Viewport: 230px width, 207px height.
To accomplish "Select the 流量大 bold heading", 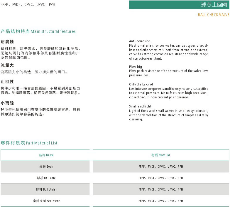I will (7, 65).
